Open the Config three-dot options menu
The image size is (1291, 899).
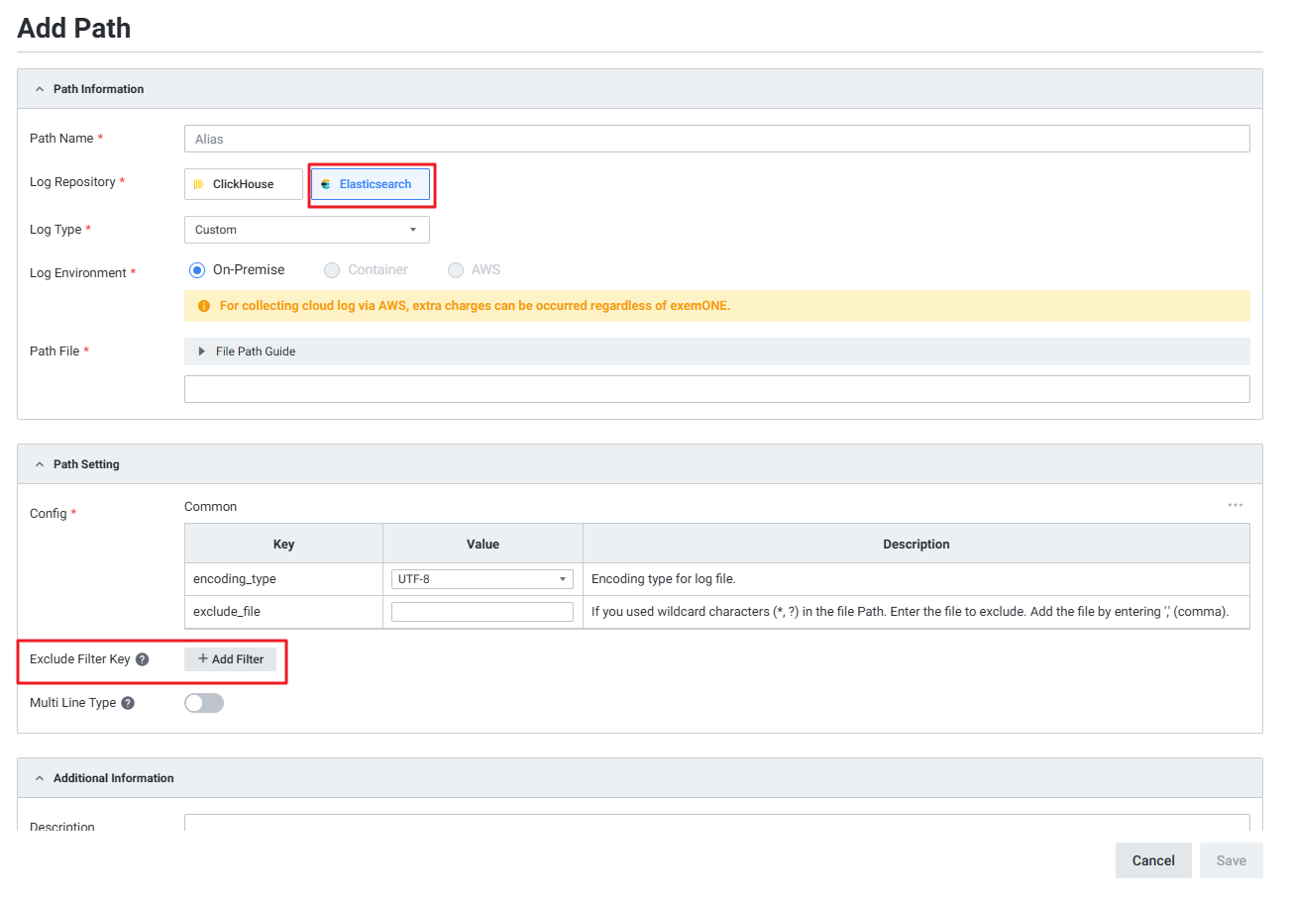(1235, 505)
